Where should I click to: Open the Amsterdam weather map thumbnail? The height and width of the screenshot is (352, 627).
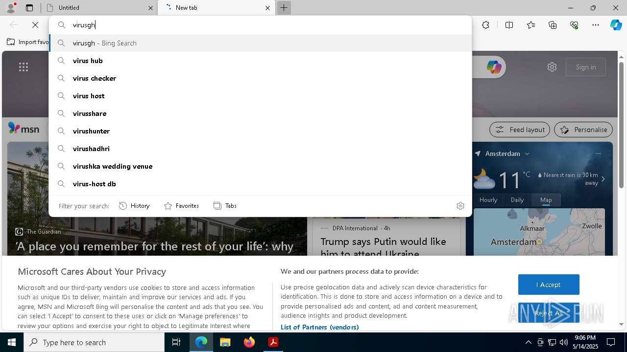(x=539, y=232)
